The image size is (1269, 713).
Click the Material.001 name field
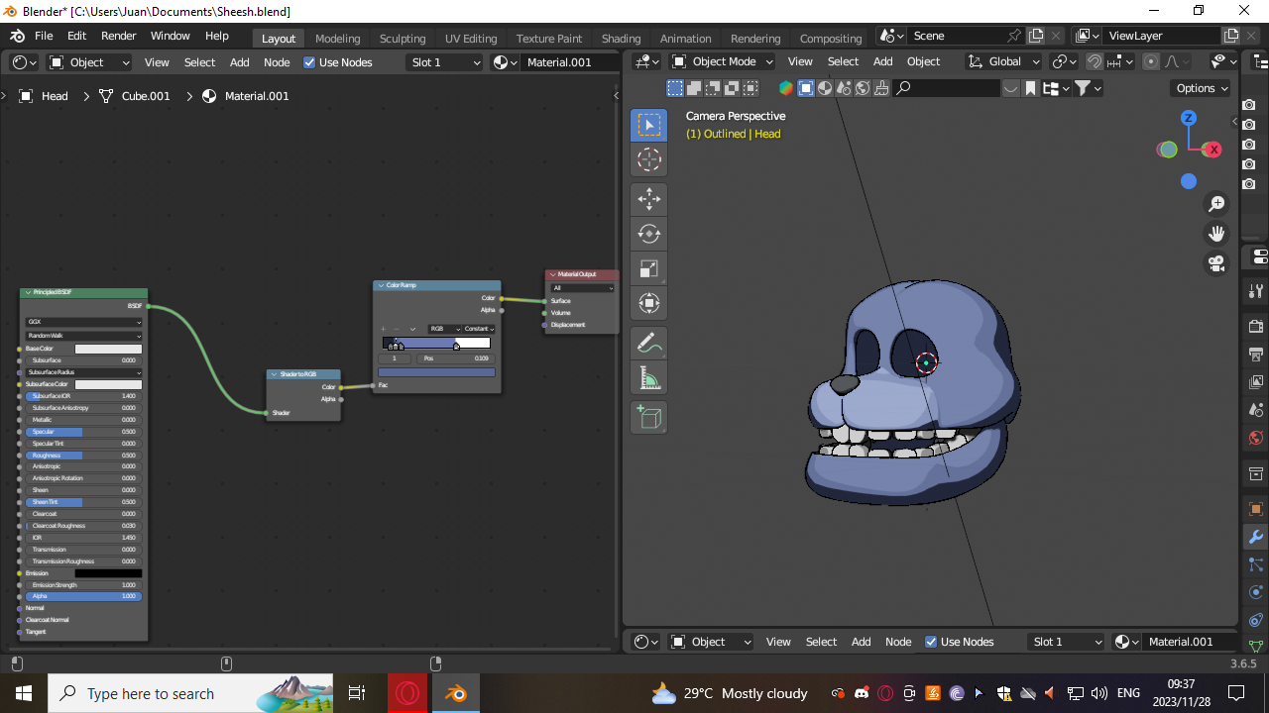pyautogui.click(x=569, y=62)
